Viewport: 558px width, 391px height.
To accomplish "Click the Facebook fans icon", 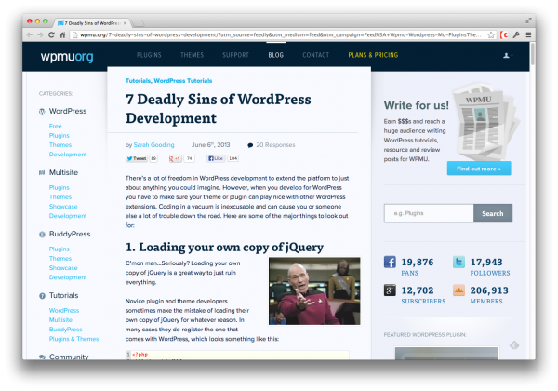I will tap(390, 262).
